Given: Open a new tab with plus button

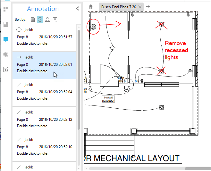Looking at the screenshot, I should 148,7.
